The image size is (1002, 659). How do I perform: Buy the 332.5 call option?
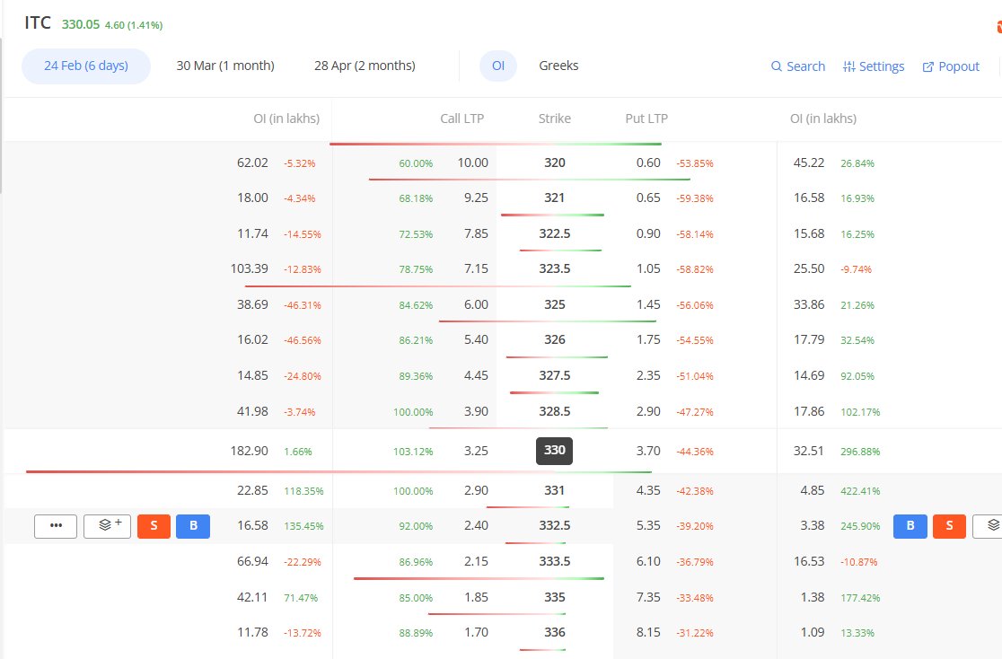click(x=193, y=526)
